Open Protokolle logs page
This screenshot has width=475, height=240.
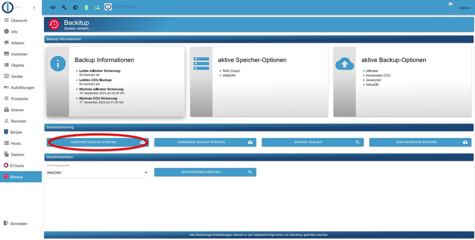point(21,99)
